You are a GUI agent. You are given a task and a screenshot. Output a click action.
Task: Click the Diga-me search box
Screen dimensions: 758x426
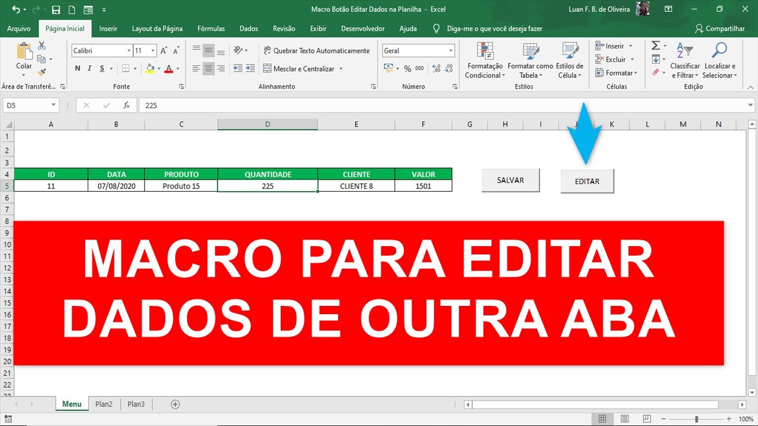click(487, 28)
